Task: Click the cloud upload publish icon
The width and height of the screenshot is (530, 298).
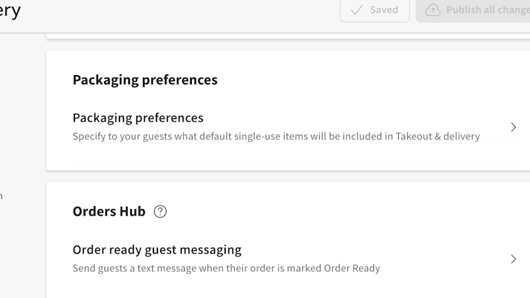Action: (433, 10)
